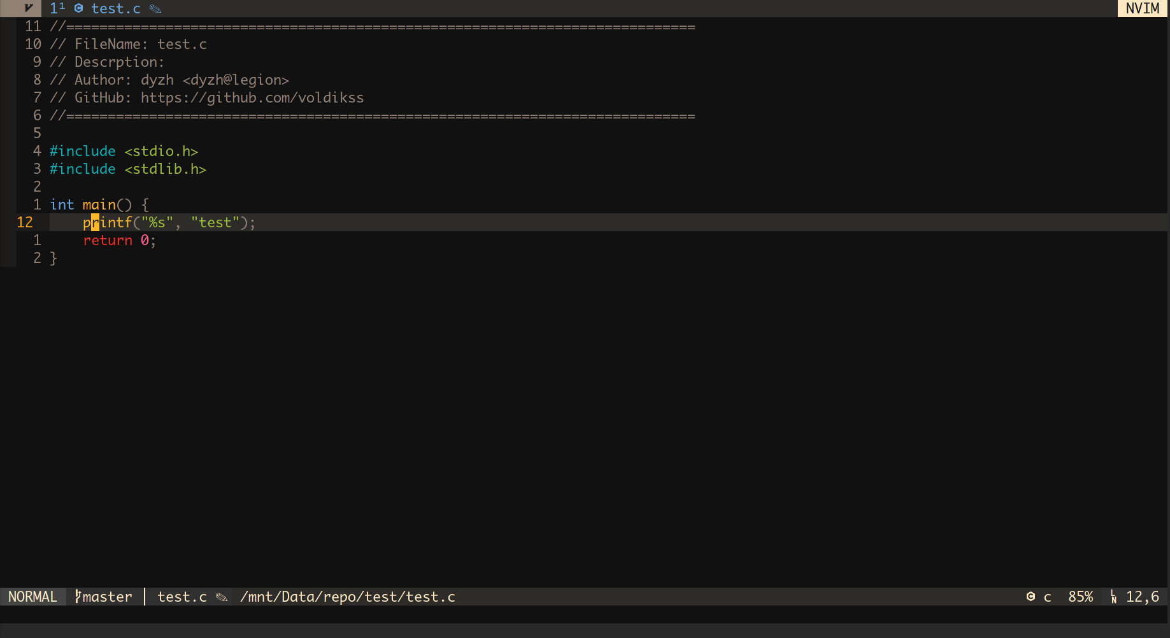The height and width of the screenshot is (638, 1170).
Task: Click the return keyword in main
Action: pyautogui.click(x=108, y=240)
